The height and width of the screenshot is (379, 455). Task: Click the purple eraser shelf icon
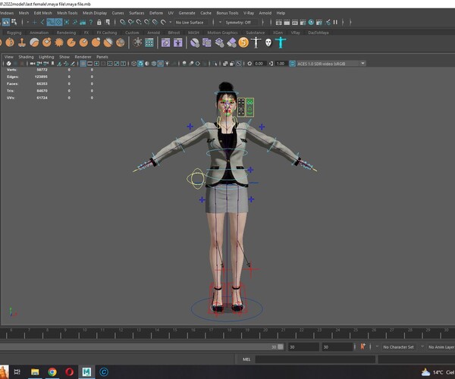tap(231, 42)
